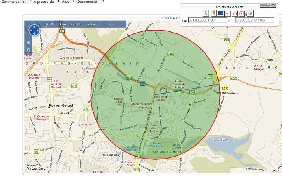Zoom in with the magnifier plus icon
The image size is (282, 177).
(x=28, y=43)
